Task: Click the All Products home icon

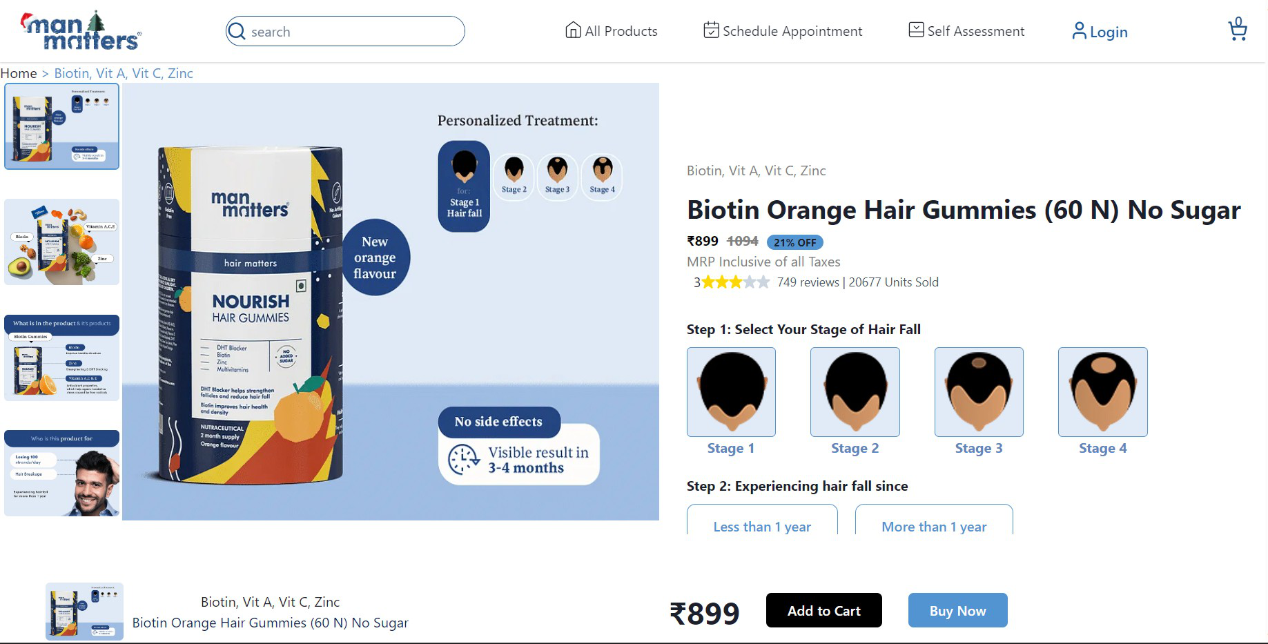Action: (573, 30)
